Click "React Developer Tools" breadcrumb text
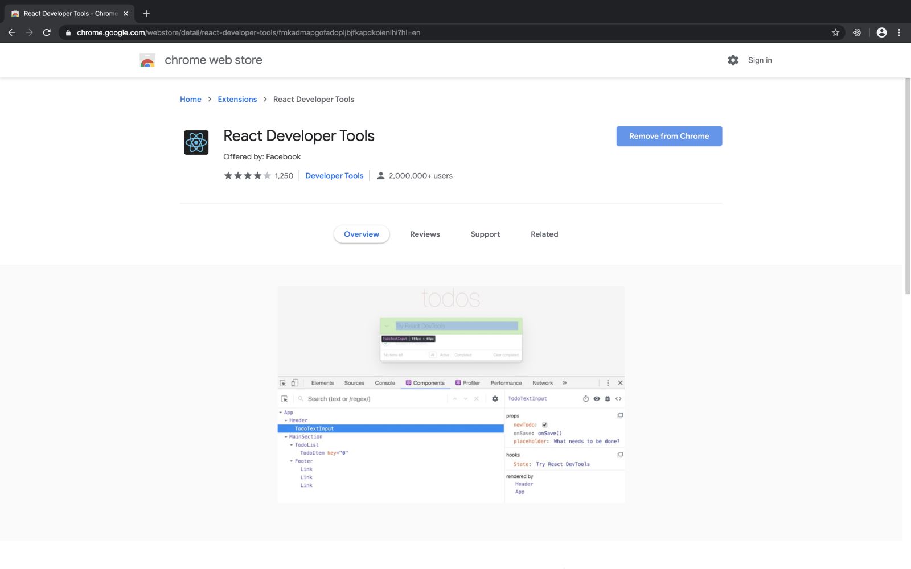 (x=313, y=99)
